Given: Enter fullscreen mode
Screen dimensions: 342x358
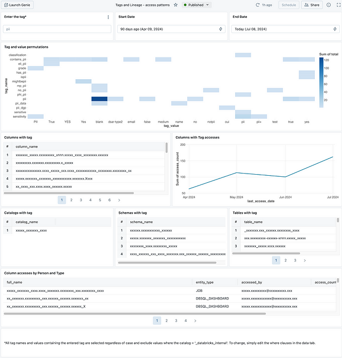Looking at the screenshot, I should click(339, 5).
